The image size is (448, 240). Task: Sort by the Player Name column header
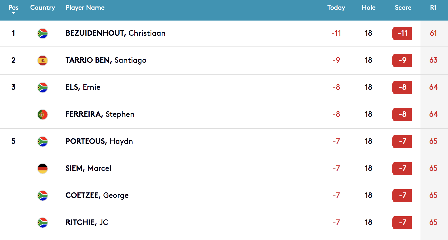(x=85, y=8)
